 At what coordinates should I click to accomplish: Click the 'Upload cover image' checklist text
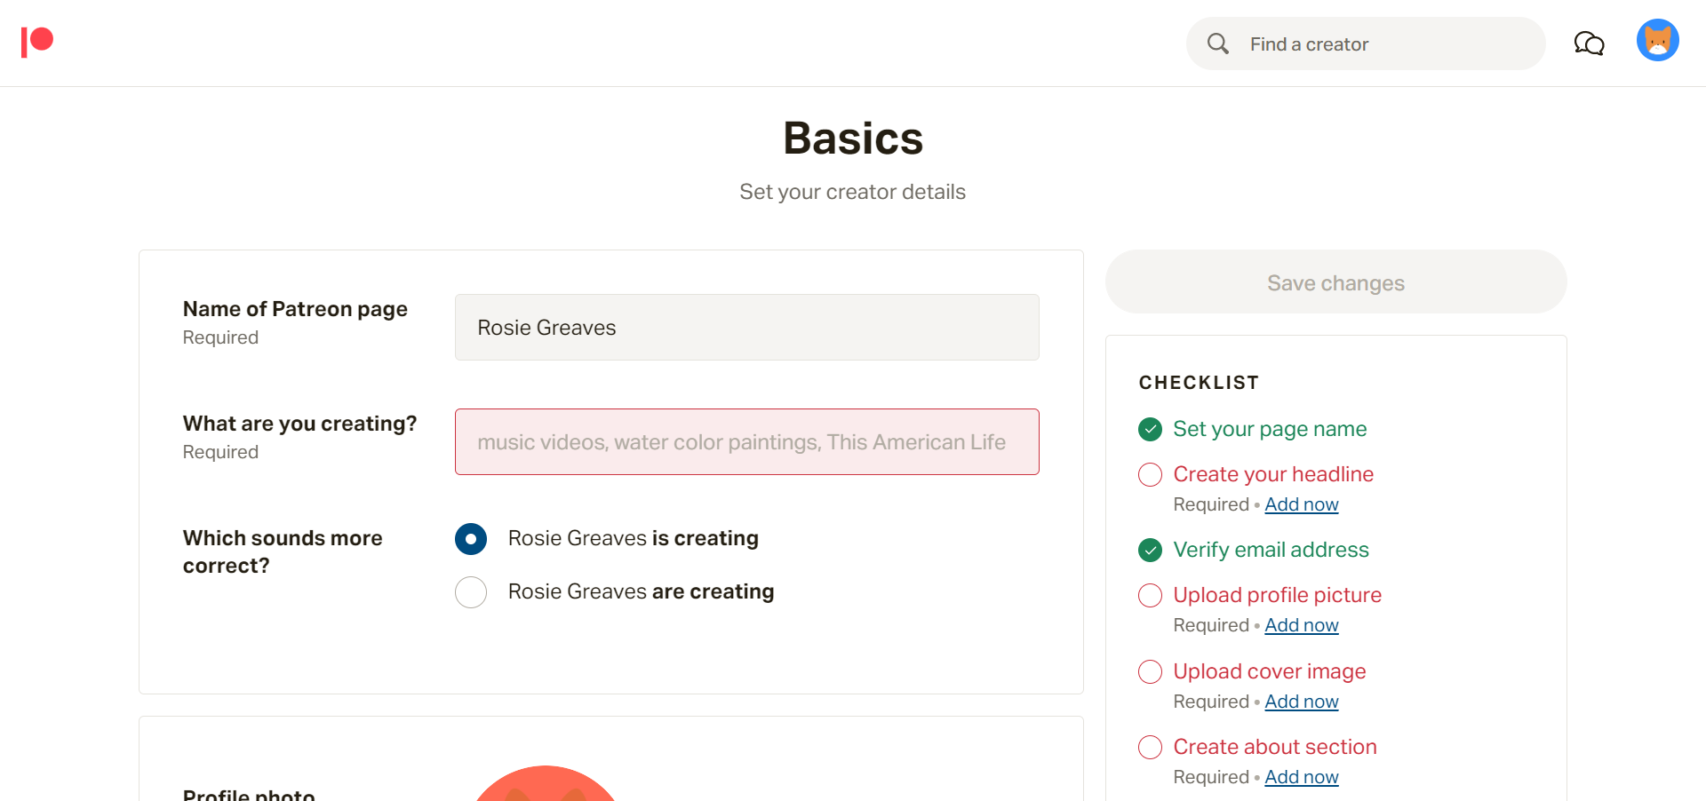point(1270,672)
